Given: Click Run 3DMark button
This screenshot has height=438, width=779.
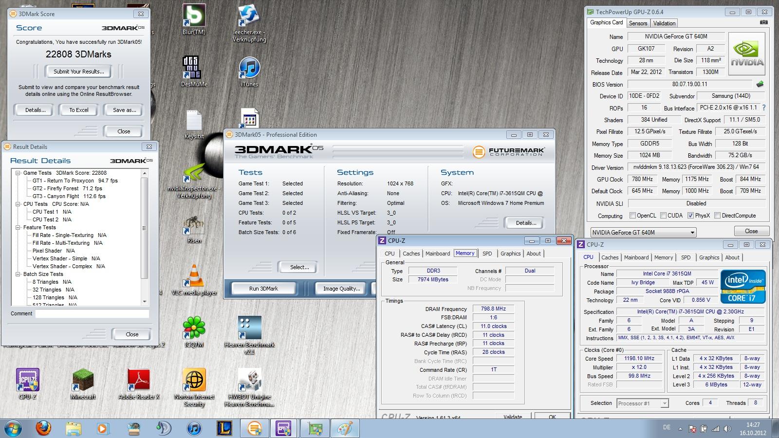Looking at the screenshot, I should (263, 289).
